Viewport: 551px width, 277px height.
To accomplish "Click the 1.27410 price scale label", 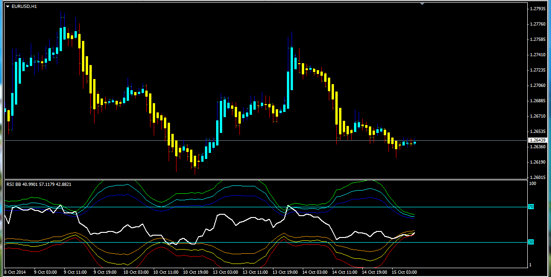I will (537, 55).
